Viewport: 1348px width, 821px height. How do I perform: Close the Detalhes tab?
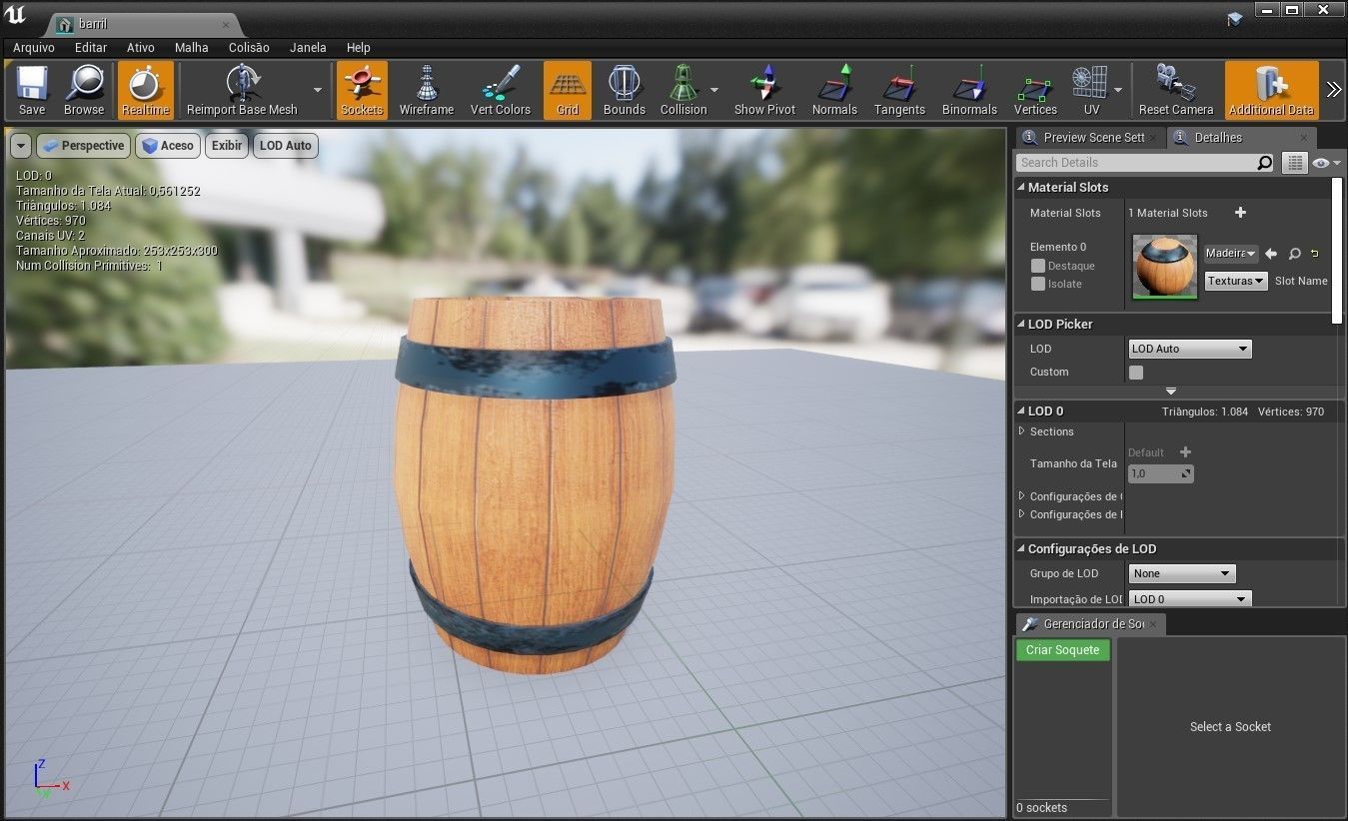point(1304,138)
